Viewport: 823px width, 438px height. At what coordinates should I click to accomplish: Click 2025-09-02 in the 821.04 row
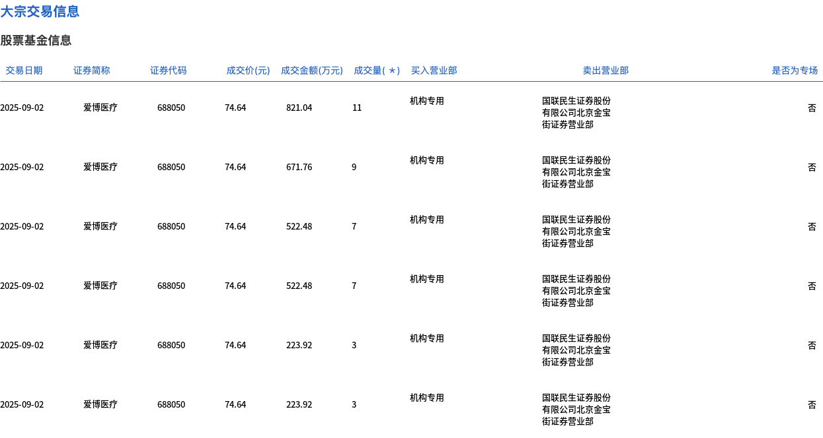pyautogui.click(x=22, y=108)
